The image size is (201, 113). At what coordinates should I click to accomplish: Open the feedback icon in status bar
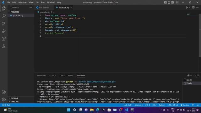coord(193,105)
